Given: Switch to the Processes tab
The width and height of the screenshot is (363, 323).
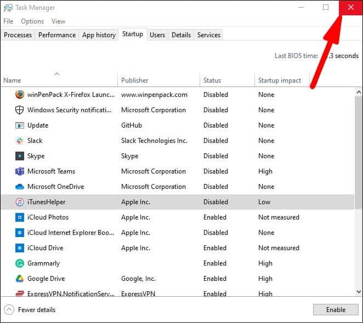Looking at the screenshot, I should 18,35.
